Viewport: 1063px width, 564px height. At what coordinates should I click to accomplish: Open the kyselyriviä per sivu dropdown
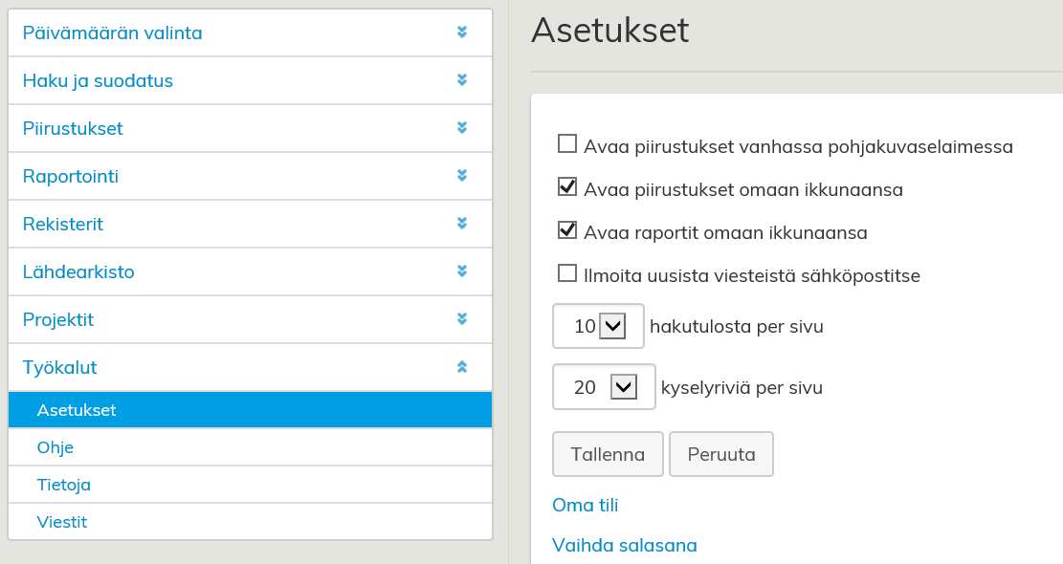(x=623, y=387)
